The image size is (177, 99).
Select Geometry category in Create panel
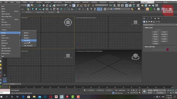[x=144, y=22]
